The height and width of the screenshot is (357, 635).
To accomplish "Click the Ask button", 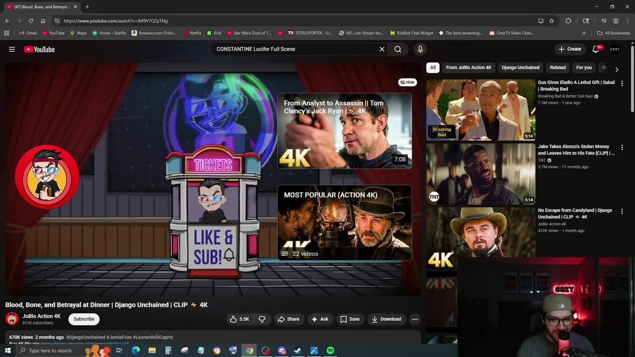I will [x=319, y=319].
